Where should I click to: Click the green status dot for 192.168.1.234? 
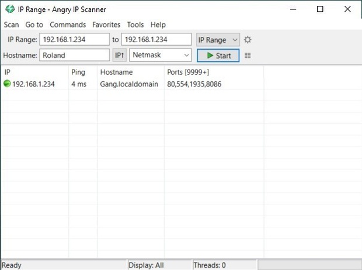click(7, 84)
